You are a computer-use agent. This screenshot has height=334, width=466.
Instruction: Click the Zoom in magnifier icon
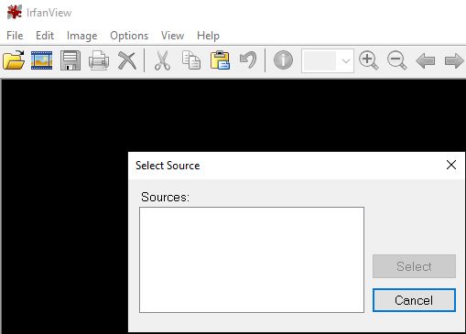pyautogui.click(x=369, y=60)
